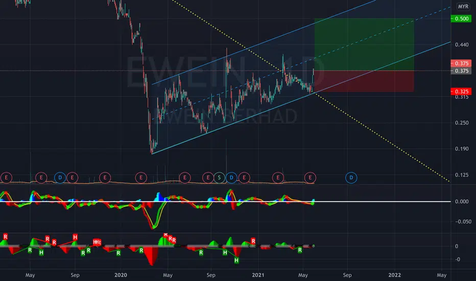
Task: Click the white zero line of MACD pane
Action: pyautogui.click(x=225, y=201)
